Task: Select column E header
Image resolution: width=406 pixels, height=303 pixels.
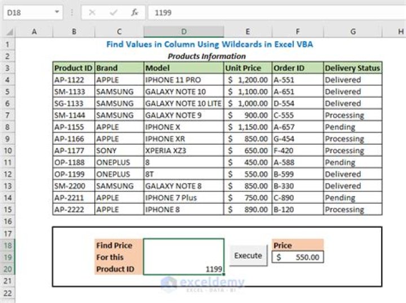Action: point(248,32)
